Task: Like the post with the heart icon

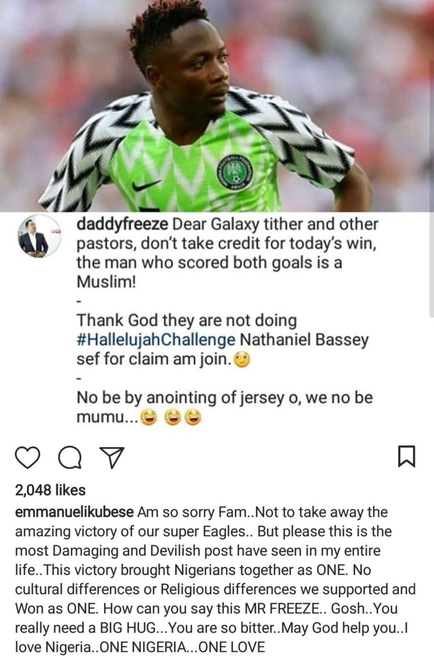Action: coord(27,456)
